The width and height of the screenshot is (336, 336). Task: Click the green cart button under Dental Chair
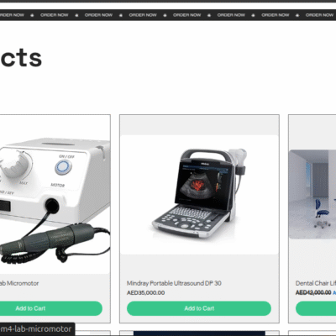316,308
